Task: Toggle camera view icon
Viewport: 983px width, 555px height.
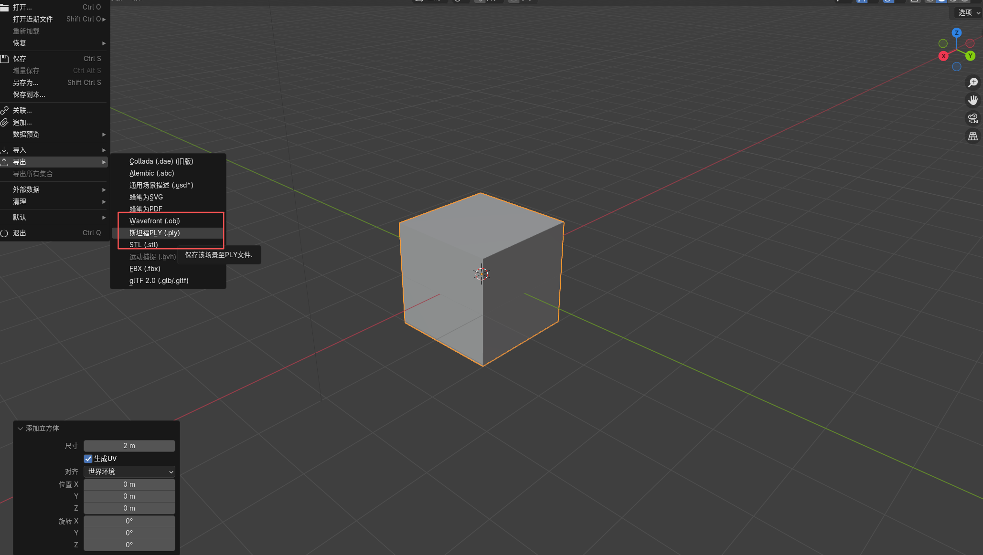Action: (x=972, y=118)
